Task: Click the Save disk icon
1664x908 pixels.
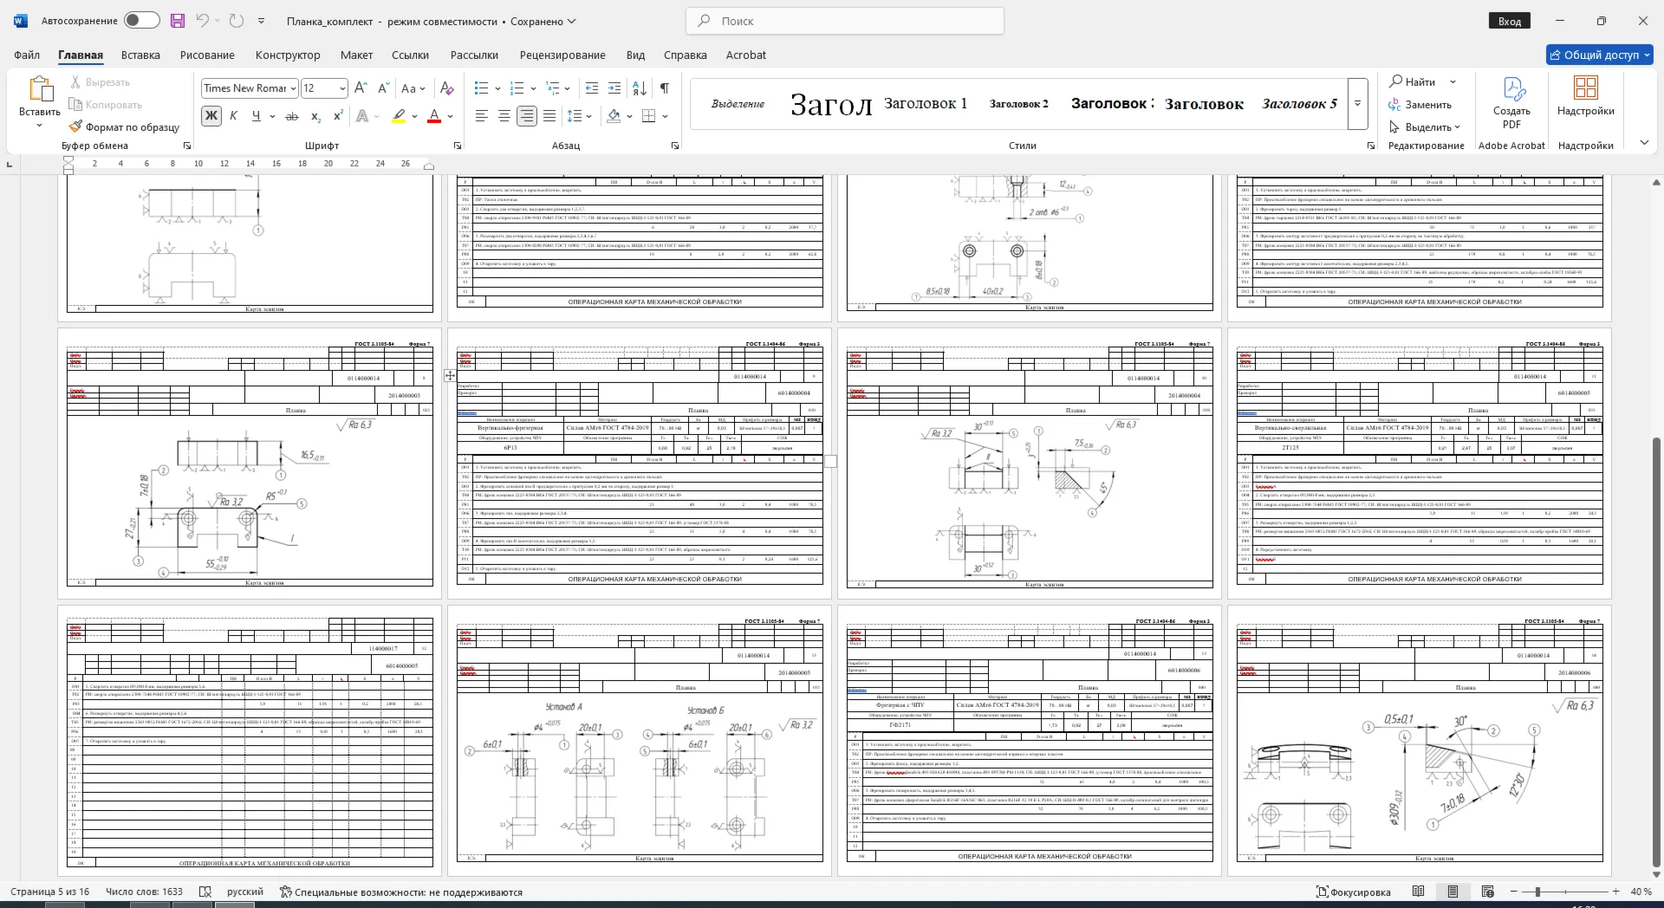Action: pos(178,21)
